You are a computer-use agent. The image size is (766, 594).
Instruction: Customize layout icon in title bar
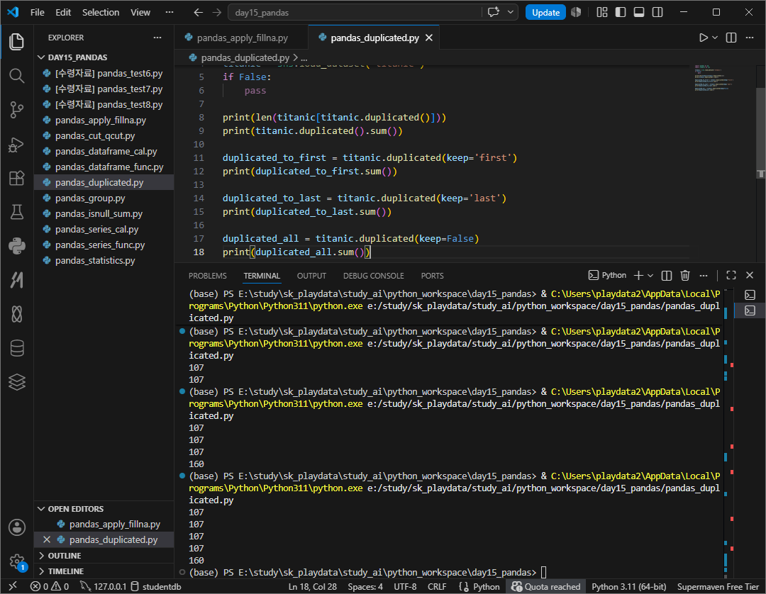[x=602, y=12]
